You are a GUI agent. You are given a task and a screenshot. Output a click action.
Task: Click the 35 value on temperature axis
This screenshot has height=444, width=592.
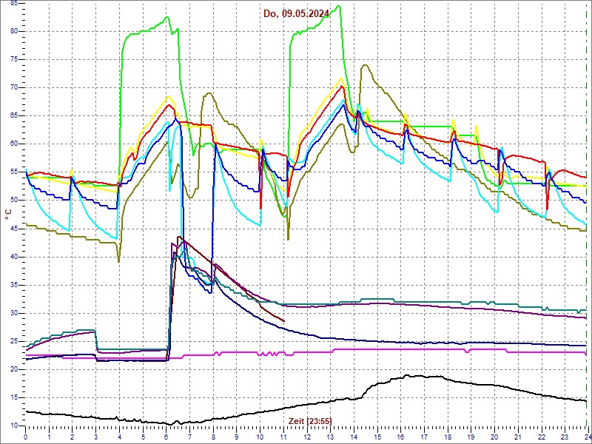click(13, 285)
